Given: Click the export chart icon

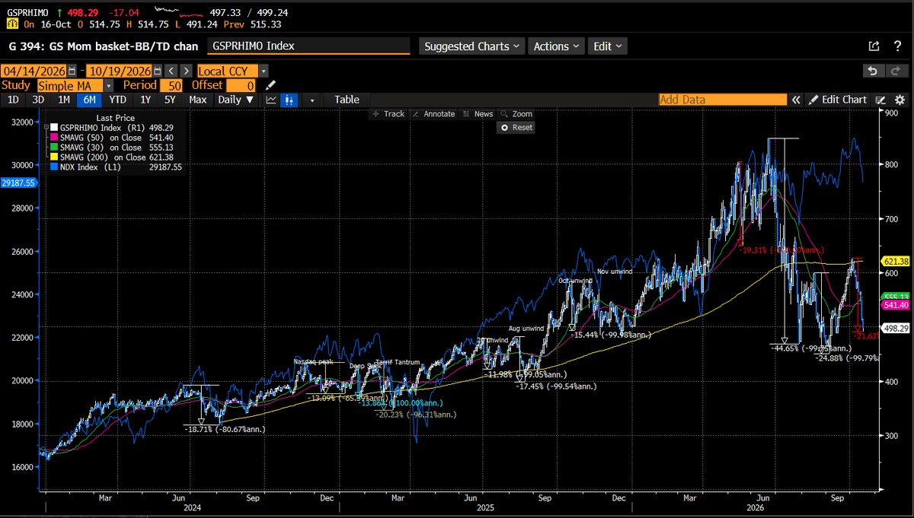Looking at the screenshot, I should pos(874,46).
